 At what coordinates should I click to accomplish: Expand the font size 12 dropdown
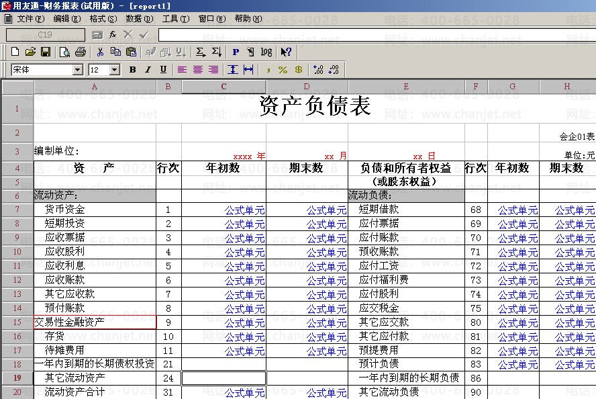tap(114, 70)
